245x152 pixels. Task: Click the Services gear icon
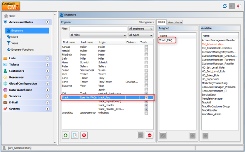pos(5,96)
